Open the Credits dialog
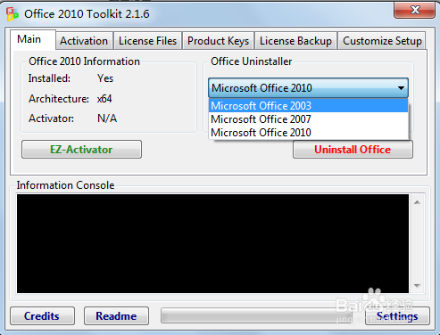440x335 pixels. 42,316
